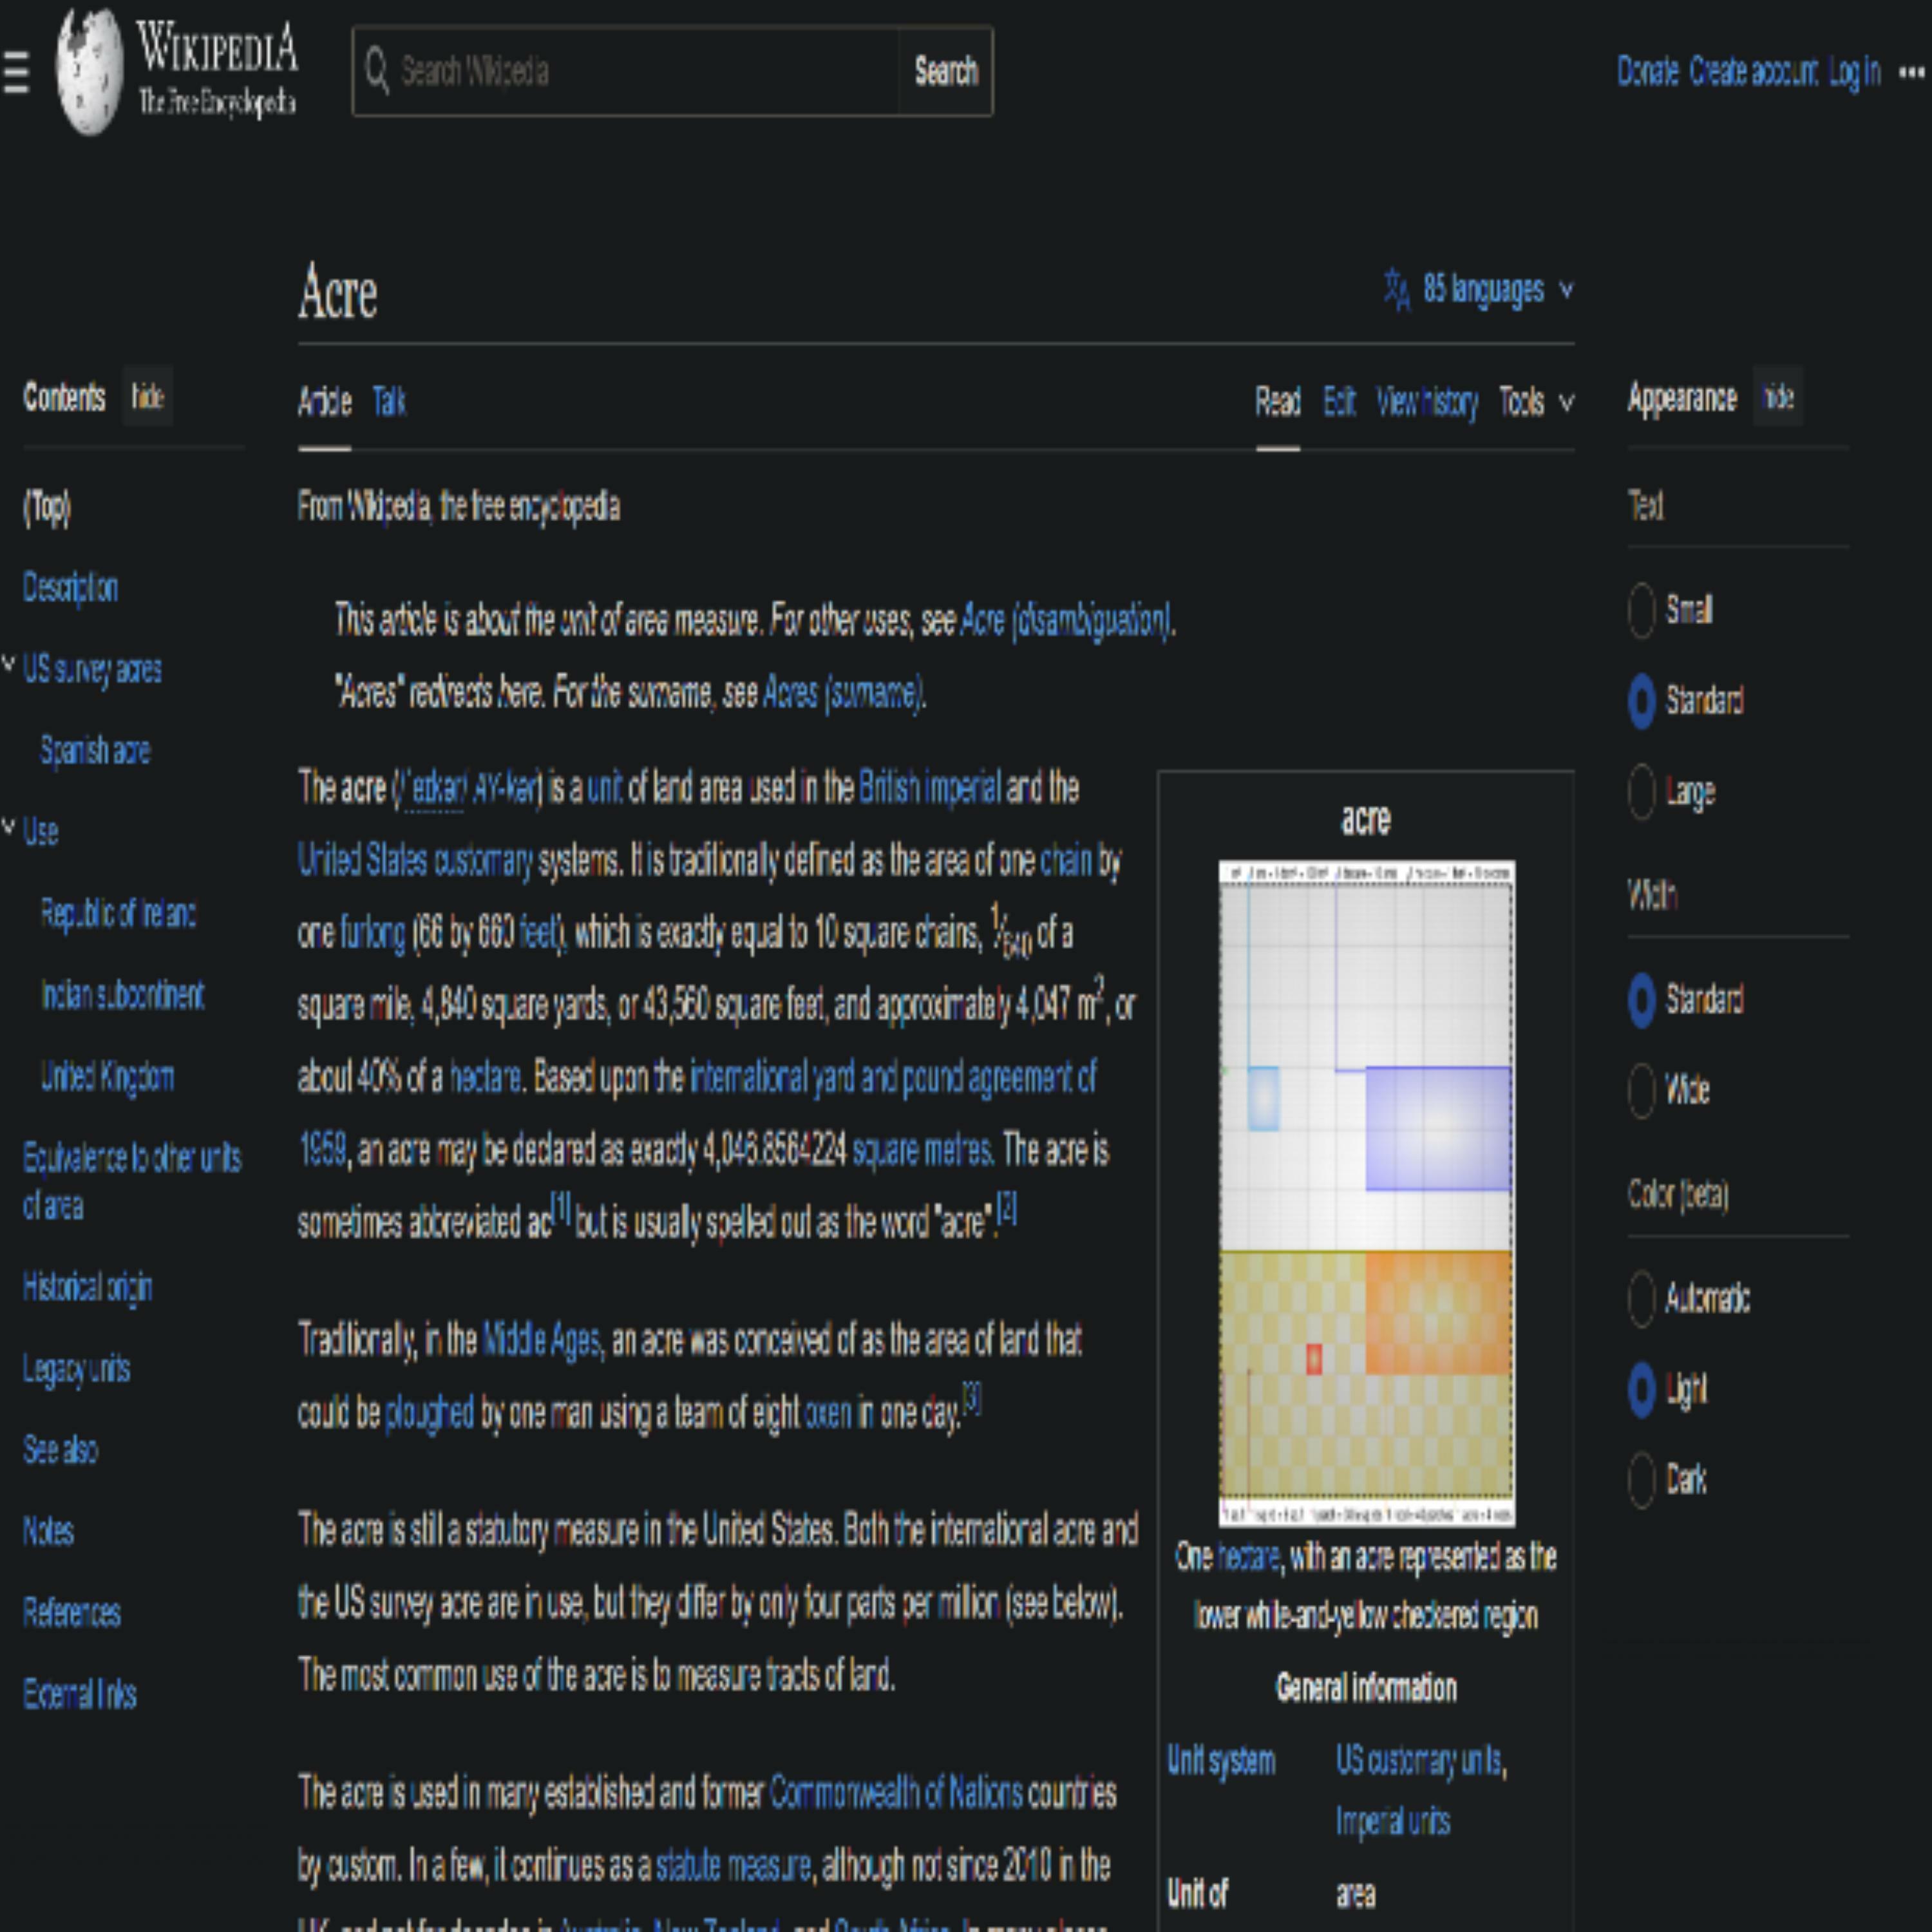Open the Tools dropdown menu
The width and height of the screenshot is (1932, 1932).
[x=1536, y=402]
